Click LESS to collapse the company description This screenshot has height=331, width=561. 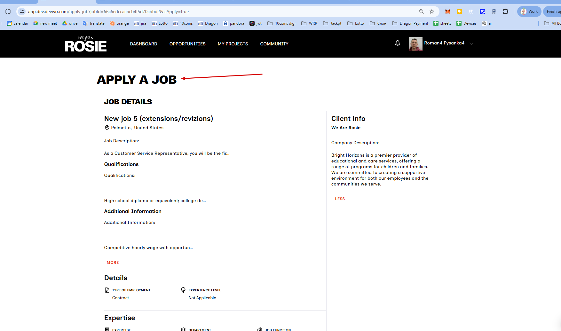tap(340, 199)
